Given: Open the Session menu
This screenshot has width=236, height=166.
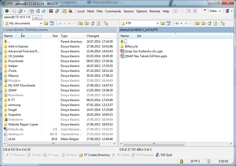Looking at the screenshot, I should pyautogui.click(x=129, y=11).
